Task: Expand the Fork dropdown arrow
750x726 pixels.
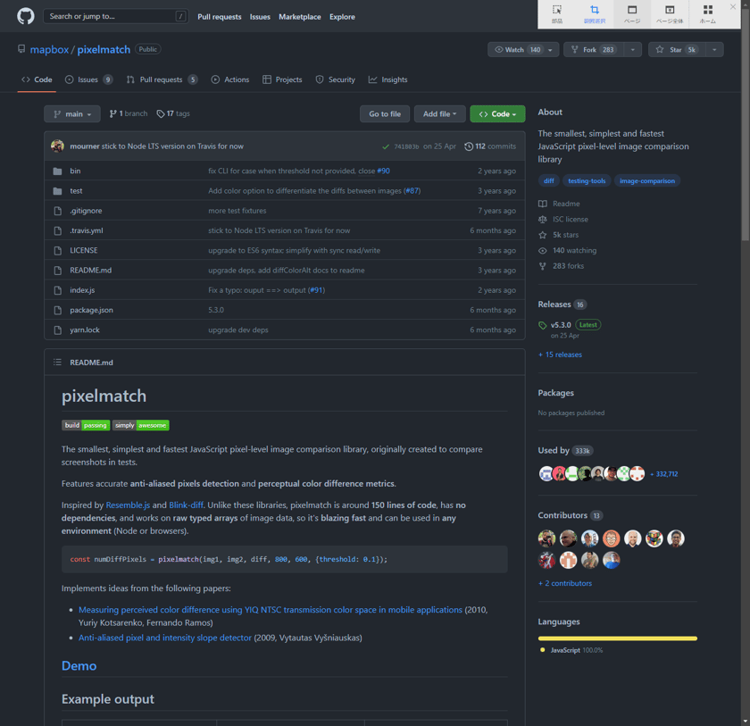Action: coord(633,50)
